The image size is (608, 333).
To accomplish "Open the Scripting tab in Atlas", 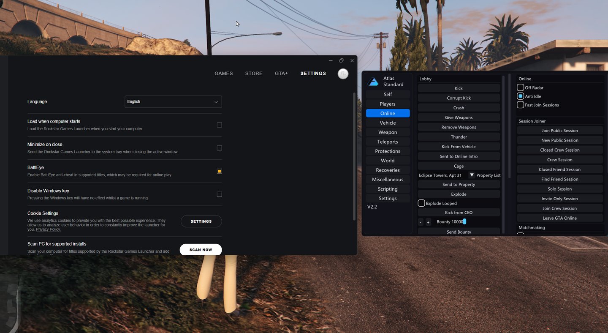I will 388,189.
